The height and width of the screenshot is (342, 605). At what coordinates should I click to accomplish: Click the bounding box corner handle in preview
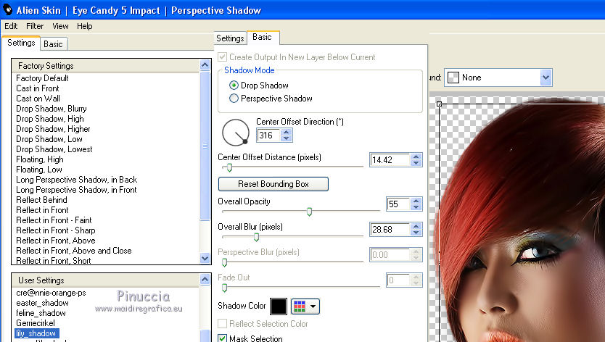coord(439,104)
